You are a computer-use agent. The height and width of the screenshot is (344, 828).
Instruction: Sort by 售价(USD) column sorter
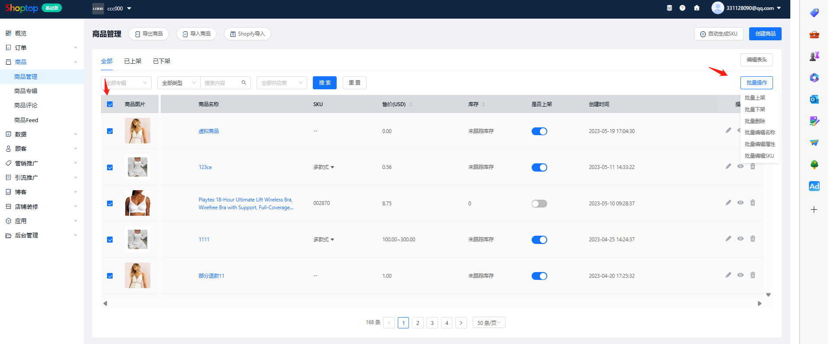[411, 104]
